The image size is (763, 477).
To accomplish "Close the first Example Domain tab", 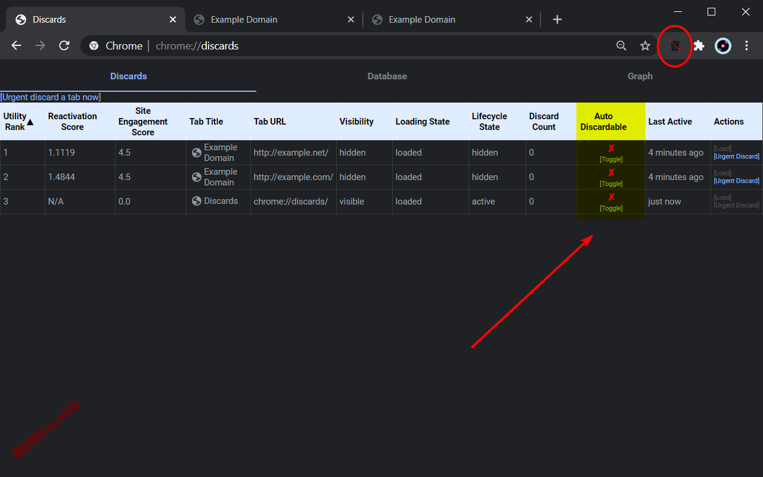I will 351,20.
